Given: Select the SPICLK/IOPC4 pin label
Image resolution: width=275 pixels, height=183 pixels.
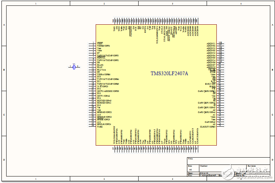Looking at the screenshot, I should tap(104, 124).
